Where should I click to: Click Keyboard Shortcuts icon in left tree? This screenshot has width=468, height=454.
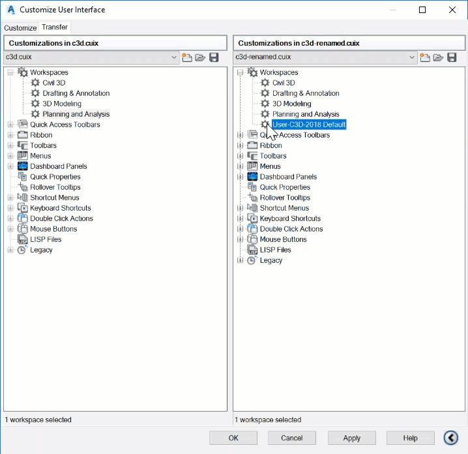click(23, 208)
